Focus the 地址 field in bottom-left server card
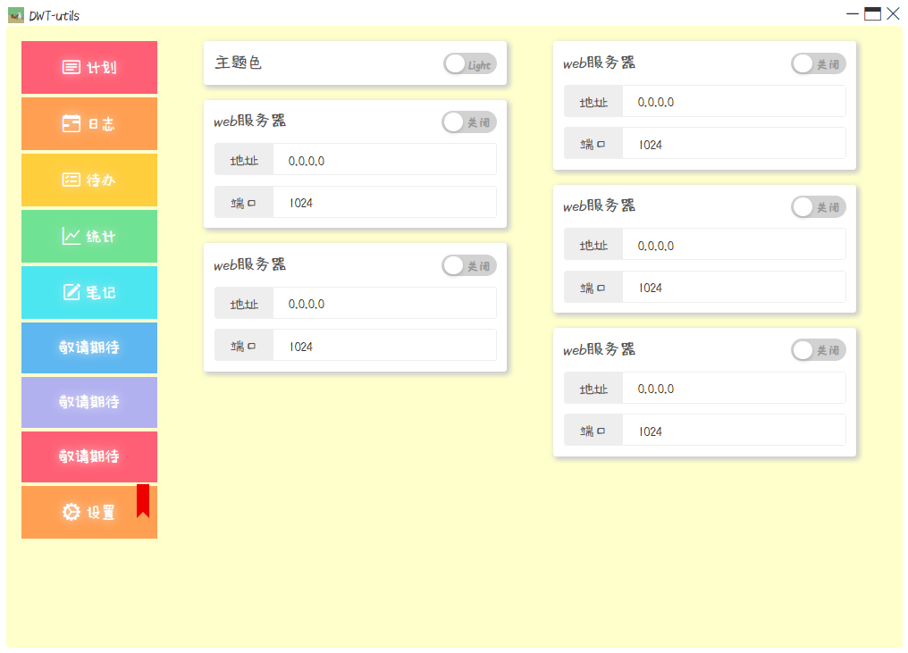Screen dimensions: 908x653 (x=383, y=304)
